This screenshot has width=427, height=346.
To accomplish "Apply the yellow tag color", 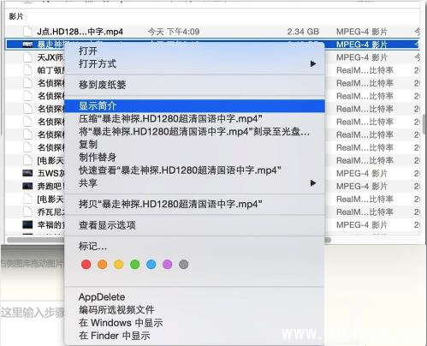I will point(119,265).
